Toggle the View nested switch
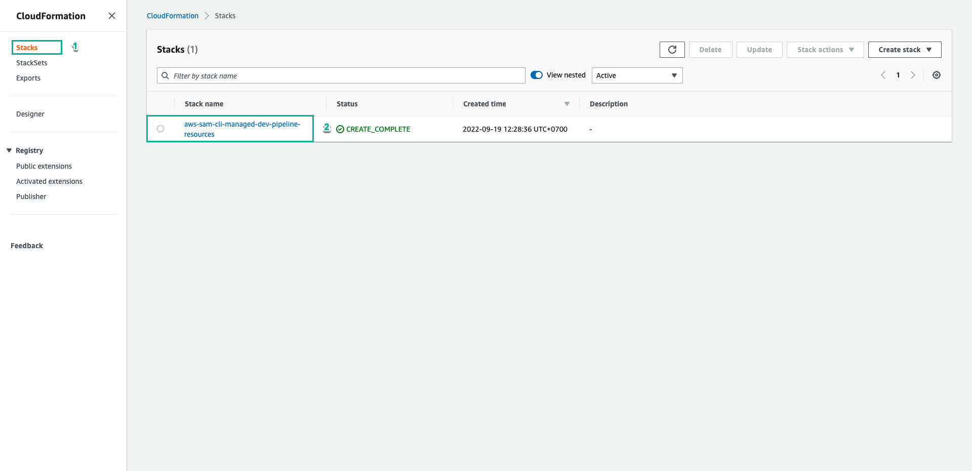This screenshot has width=972, height=471. (x=537, y=75)
